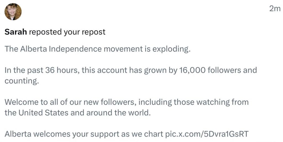Click the line "Alberta welcomes your support as we chart"

(x=84, y=134)
